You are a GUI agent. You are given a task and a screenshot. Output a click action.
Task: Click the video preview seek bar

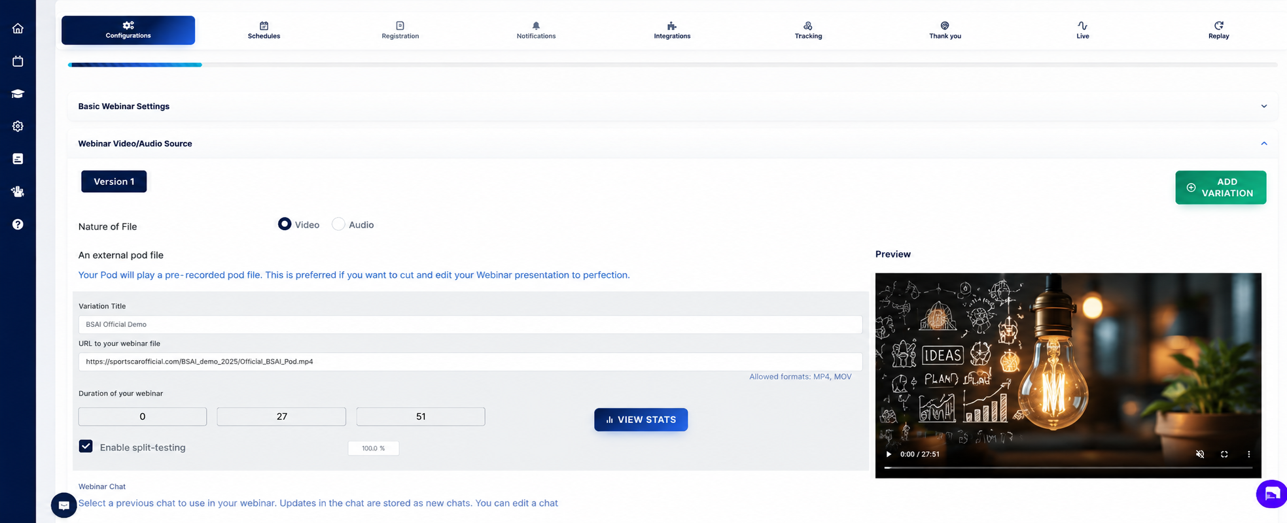[x=1068, y=467]
